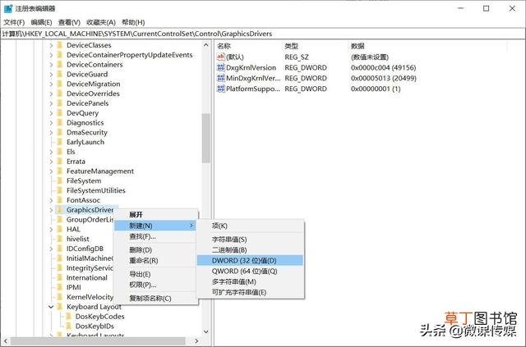Click the FileSystem folder icon

point(60,180)
